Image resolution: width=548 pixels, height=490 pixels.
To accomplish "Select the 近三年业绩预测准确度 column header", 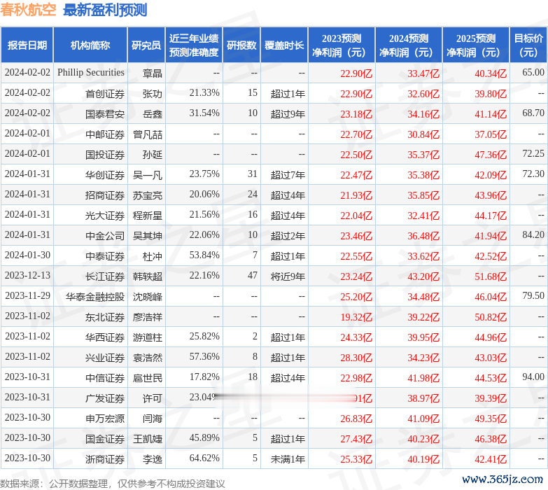I will (x=194, y=45).
